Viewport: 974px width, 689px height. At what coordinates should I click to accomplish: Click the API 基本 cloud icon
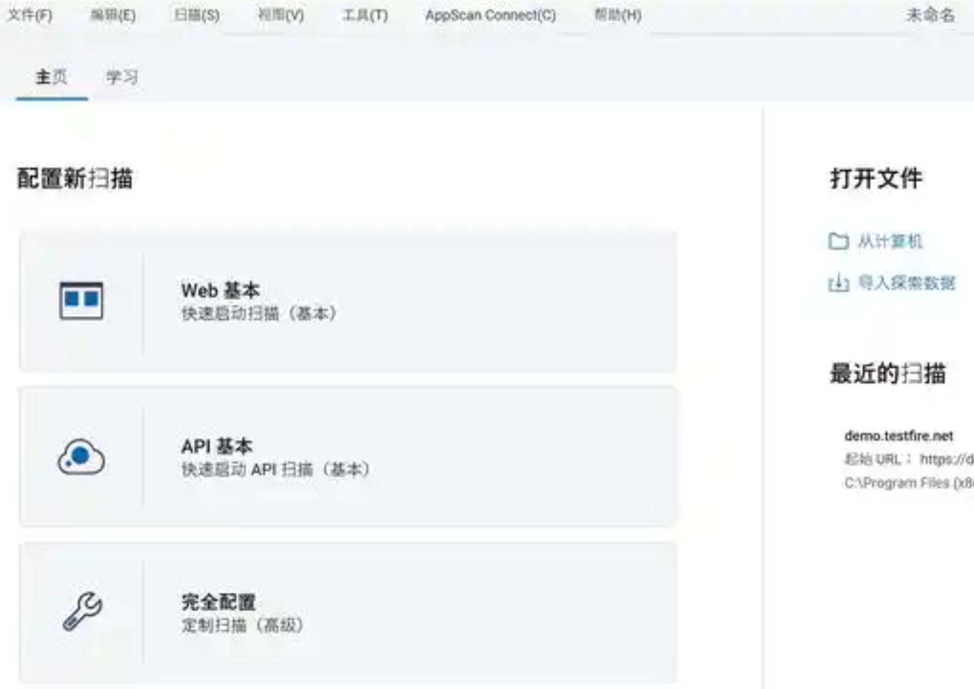click(81, 457)
